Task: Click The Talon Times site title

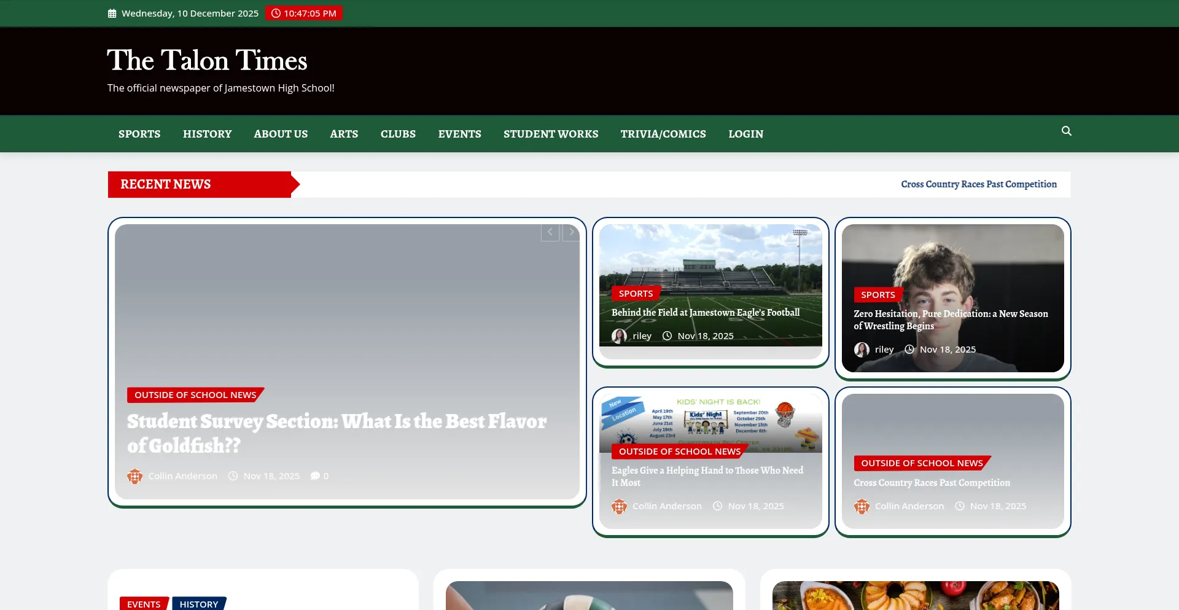Action: 207,61
